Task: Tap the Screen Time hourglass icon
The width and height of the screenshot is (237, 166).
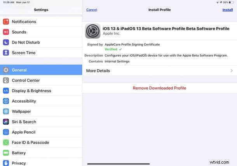Action: coord(6,53)
